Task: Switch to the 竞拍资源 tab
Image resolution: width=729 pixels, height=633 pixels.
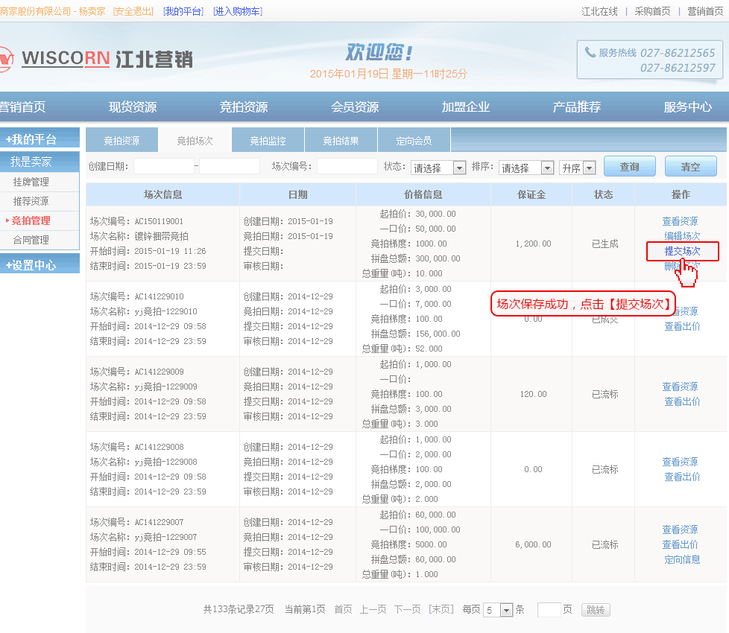Action: pyautogui.click(x=121, y=140)
